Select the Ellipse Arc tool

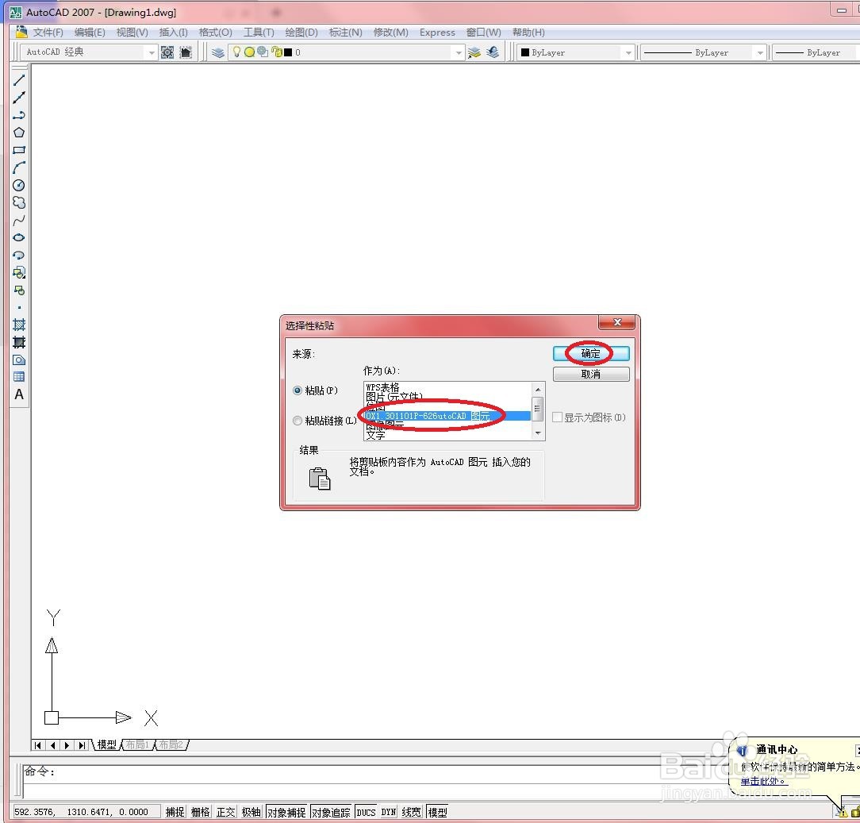point(19,255)
